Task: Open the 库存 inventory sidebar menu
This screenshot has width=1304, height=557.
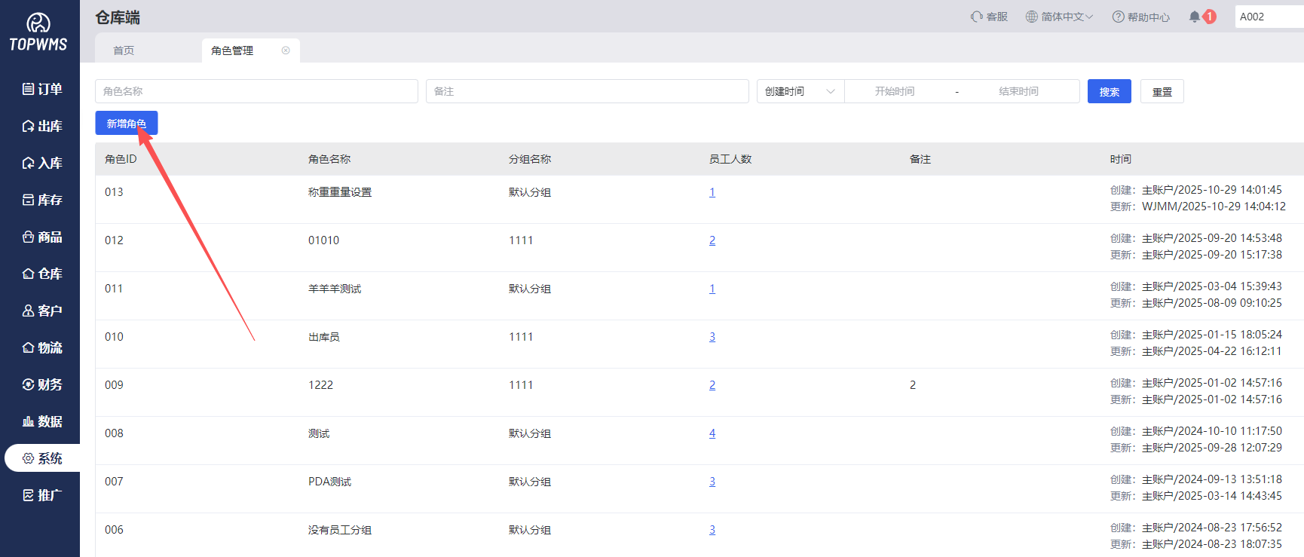Action: tap(42, 200)
